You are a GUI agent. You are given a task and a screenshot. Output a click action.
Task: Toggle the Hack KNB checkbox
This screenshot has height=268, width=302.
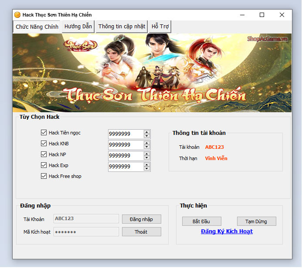[44, 144]
